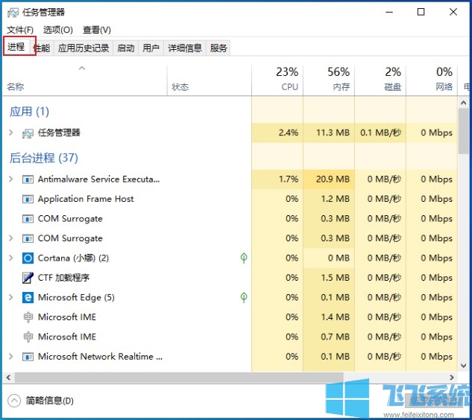Click Cortana's green leaf suspended icon

click(x=244, y=258)
